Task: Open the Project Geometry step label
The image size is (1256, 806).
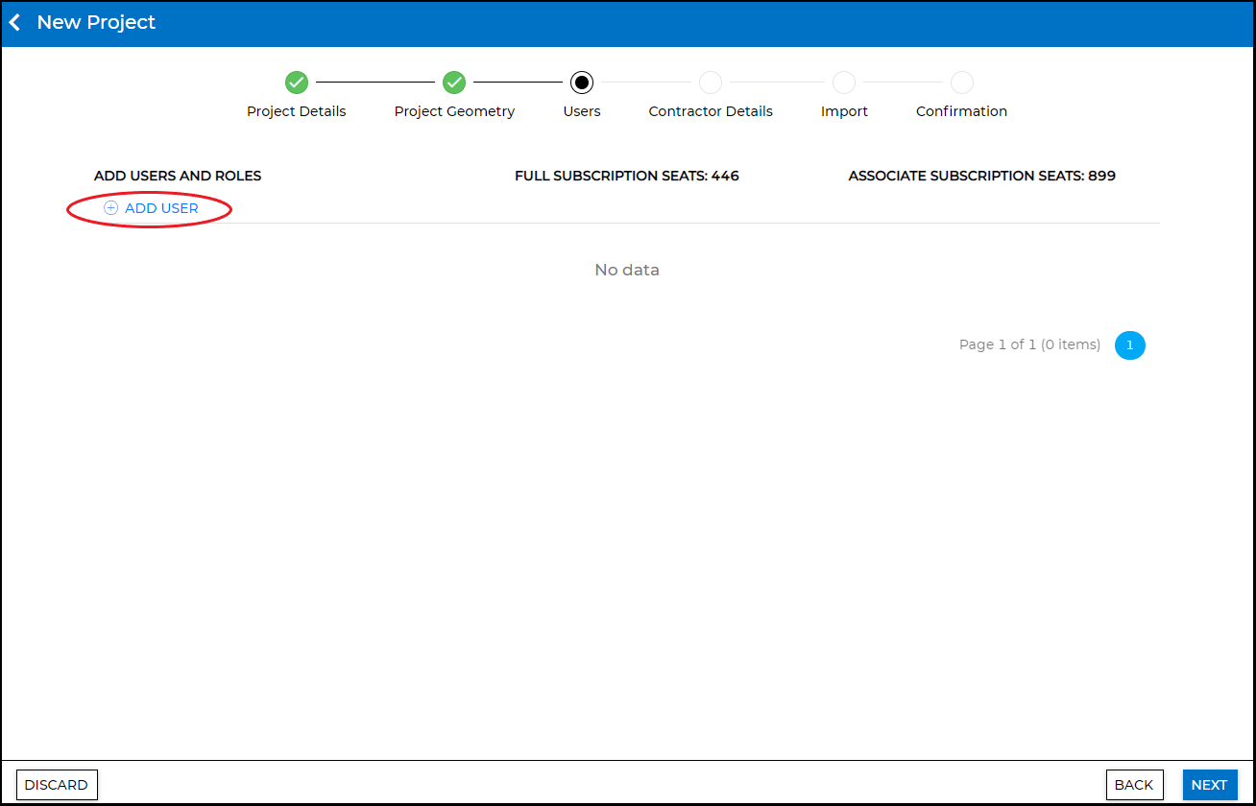Action: [x=454, y=111]
